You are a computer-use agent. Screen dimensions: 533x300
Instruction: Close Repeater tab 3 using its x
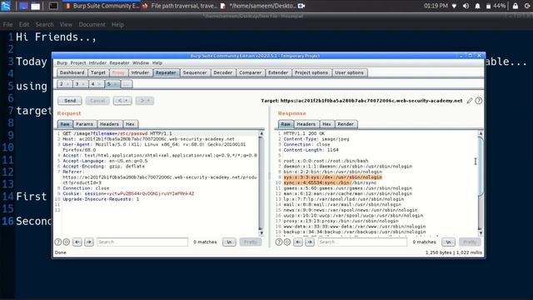click(83, 84)
